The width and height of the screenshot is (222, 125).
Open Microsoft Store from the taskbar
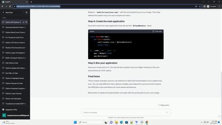click(126, 122)
